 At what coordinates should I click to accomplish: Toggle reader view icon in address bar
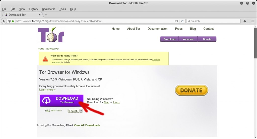click(x=176, y=21)
